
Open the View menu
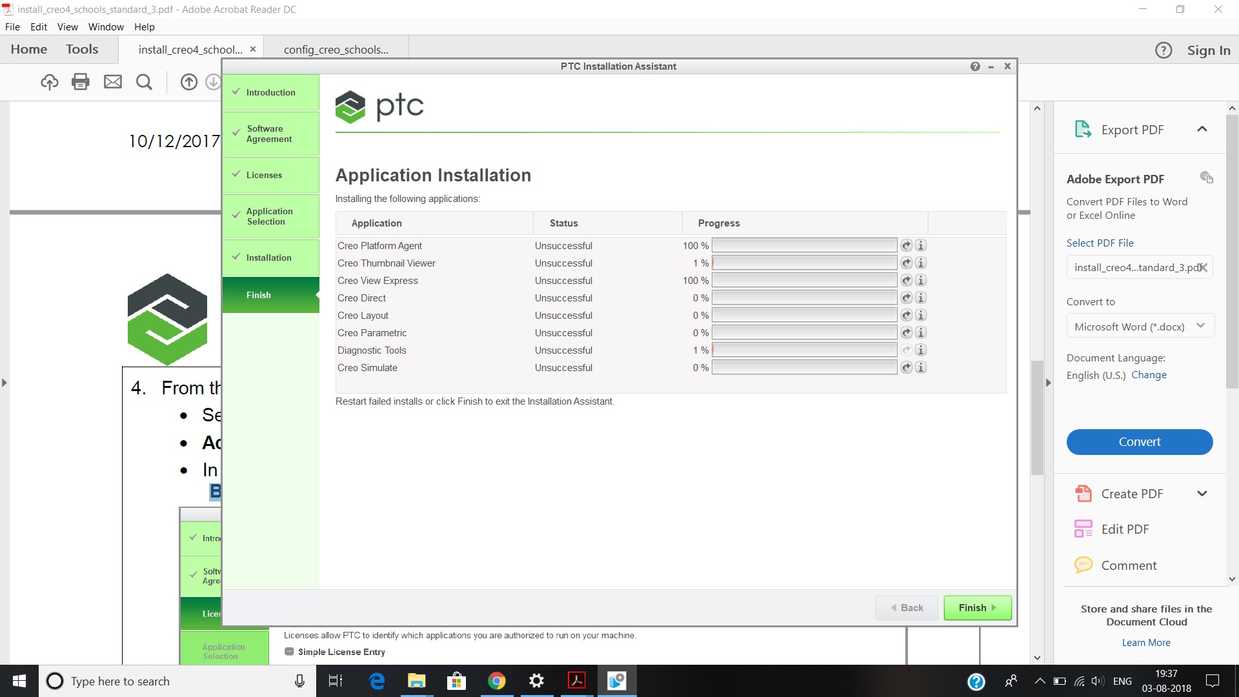(67, 26)
